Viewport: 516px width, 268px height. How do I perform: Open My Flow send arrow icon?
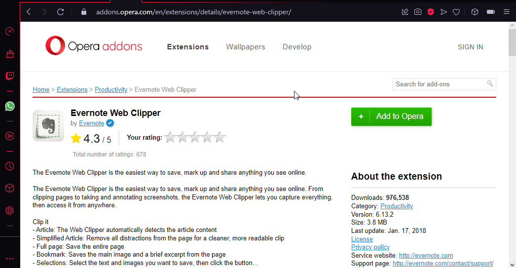[x=443, y=12]
